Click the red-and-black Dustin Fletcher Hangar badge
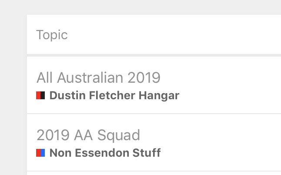Image resolution: width=281 pixels, height=175 pixels. click(40, 95)
